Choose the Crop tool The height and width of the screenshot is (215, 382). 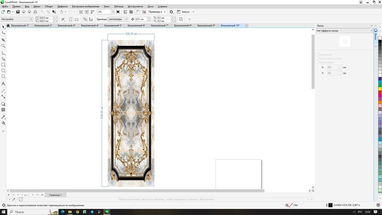point(3,40)
